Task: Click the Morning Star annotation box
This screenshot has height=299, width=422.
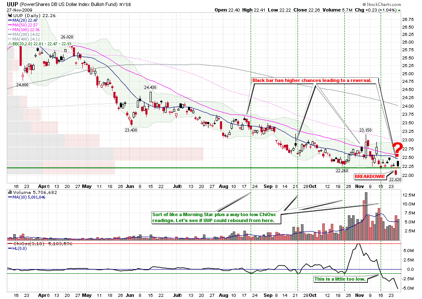Action: pyautogui.click(x=216, y=217)
